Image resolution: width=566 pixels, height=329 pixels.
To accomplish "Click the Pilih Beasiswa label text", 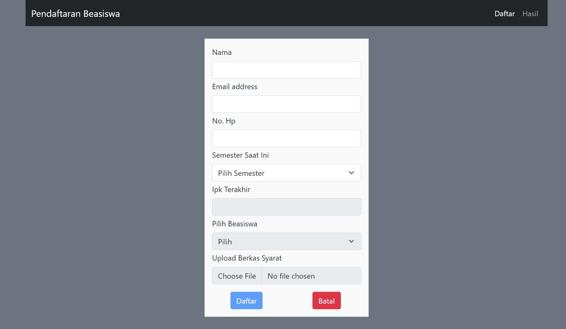I will click(x=235, y=224).
